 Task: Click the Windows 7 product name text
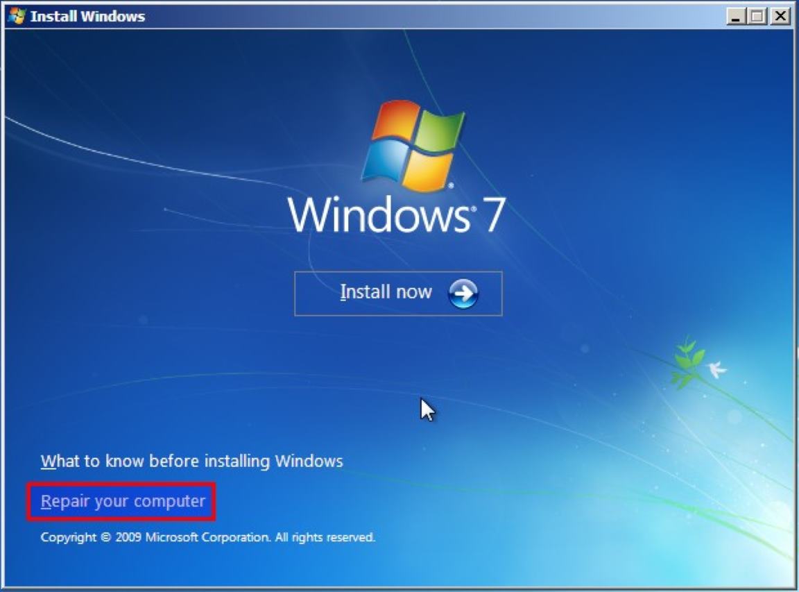pos(398,215)
